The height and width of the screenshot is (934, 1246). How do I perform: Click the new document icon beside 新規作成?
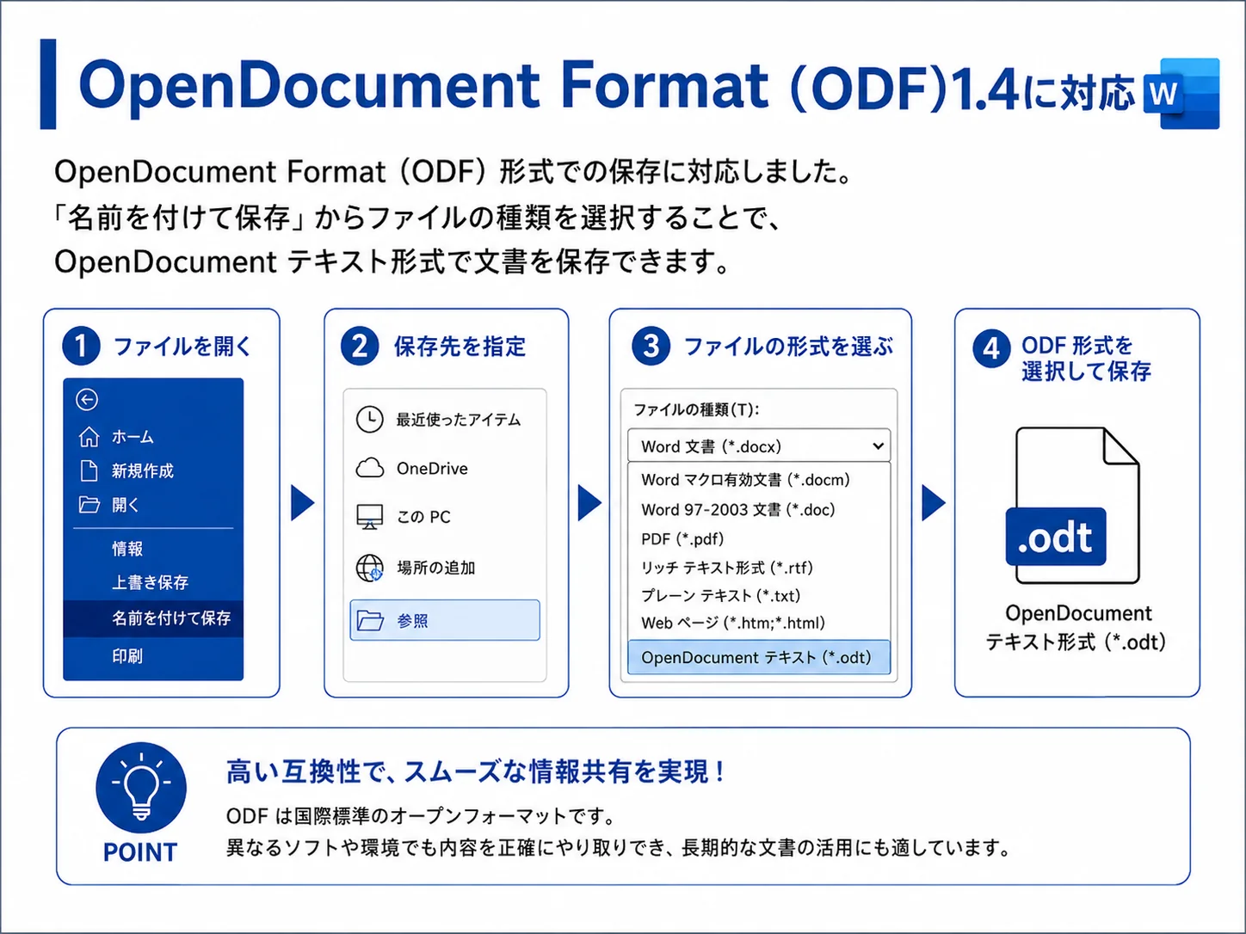pos(89,470)
